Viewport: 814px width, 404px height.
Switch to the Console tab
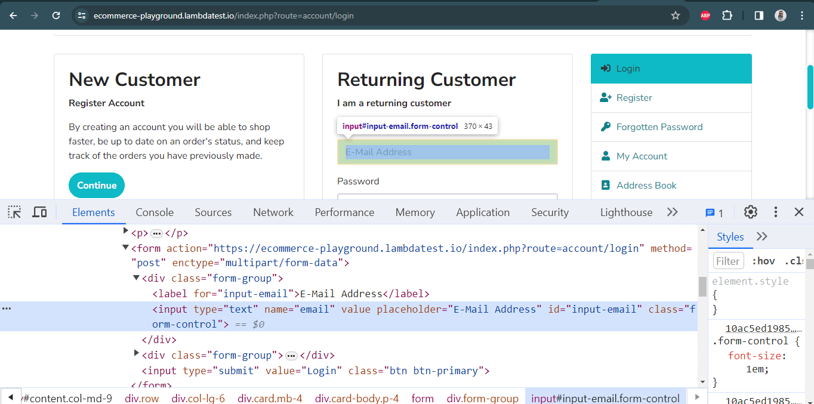pyautogui.click(x=154, y=212)
